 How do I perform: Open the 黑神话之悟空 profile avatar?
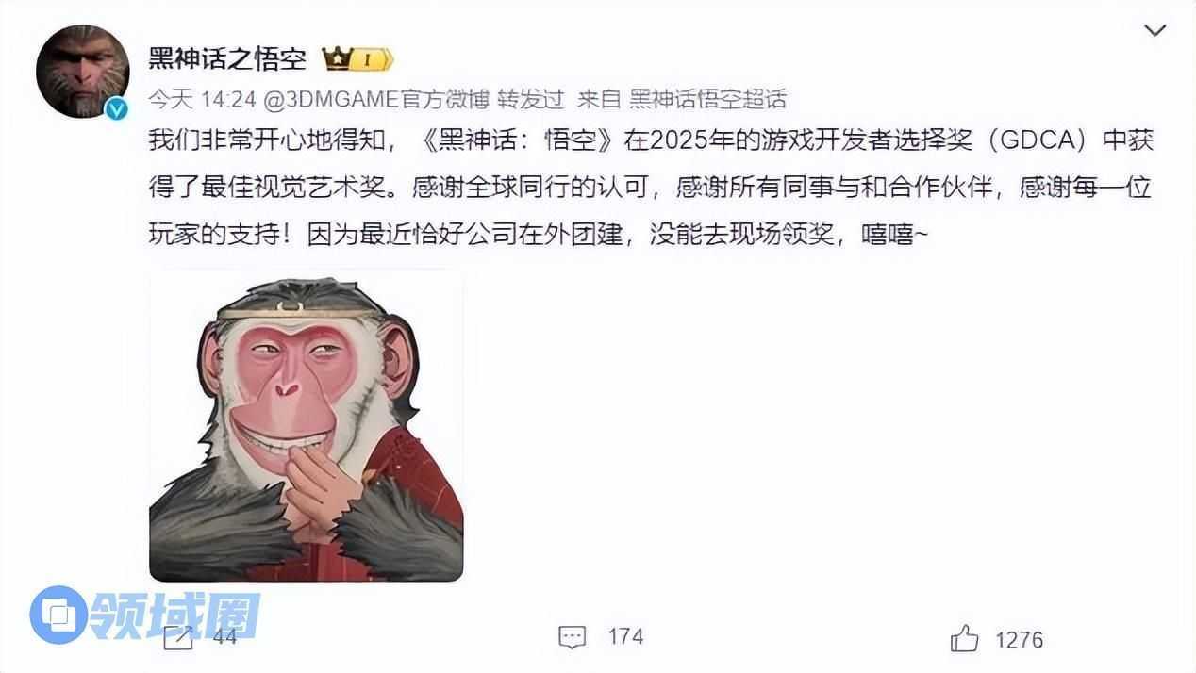pos(82,72)
